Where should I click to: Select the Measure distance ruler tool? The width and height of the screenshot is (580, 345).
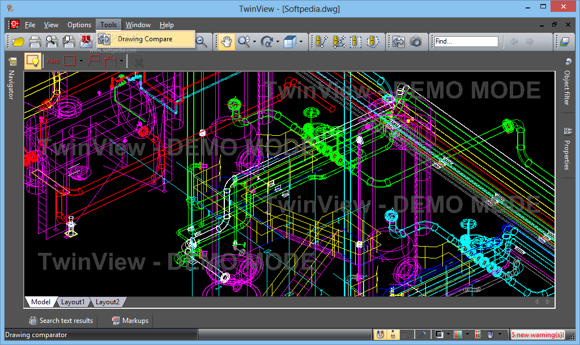coord(322,41)
